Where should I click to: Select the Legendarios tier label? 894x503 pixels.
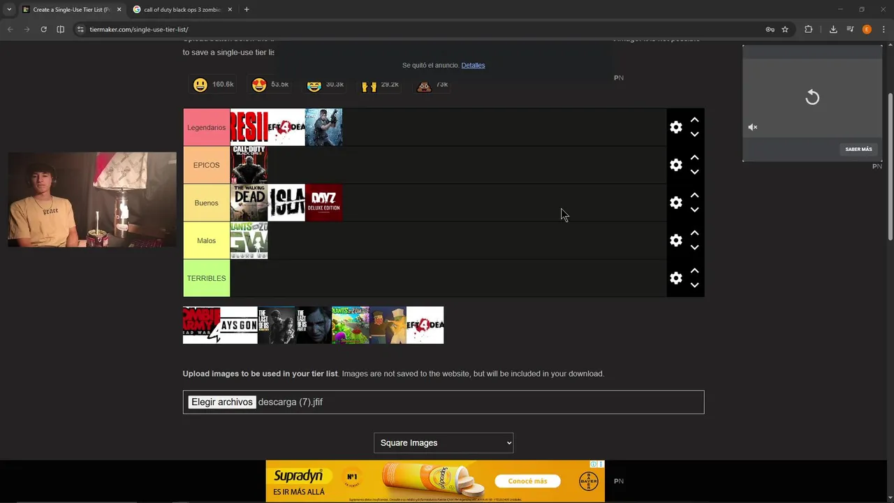206,127
